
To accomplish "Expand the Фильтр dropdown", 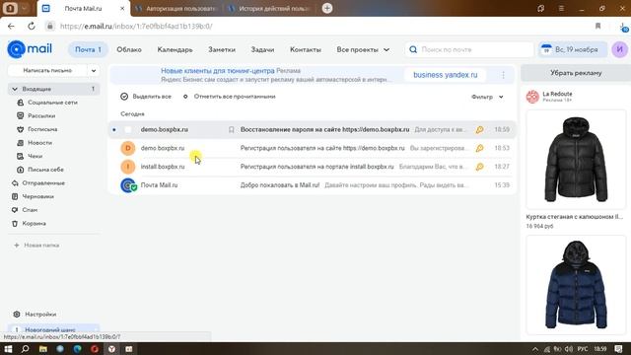I will tap(487, 97).
